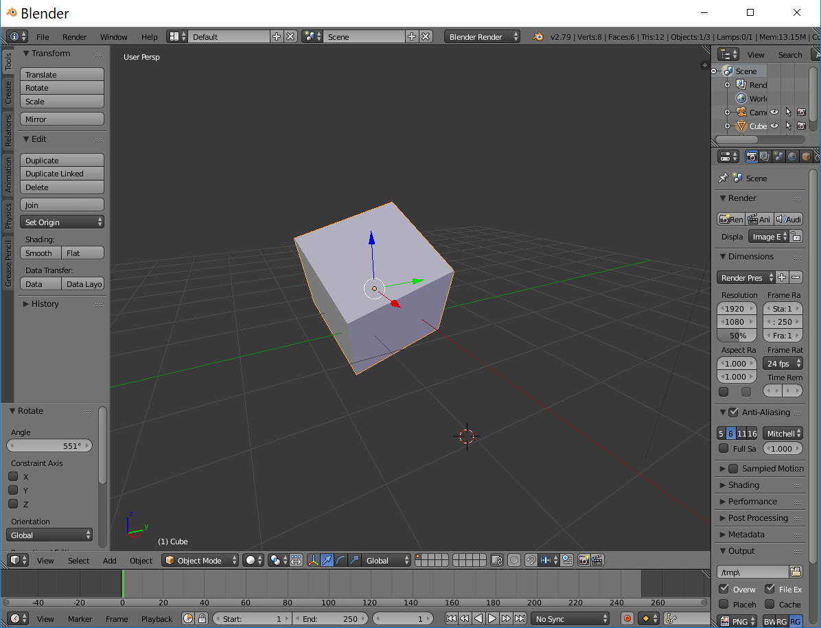Enable the X constraint axis checkbox
The height and width of the screenshot is (628, 821).
[x=14, y=476]
